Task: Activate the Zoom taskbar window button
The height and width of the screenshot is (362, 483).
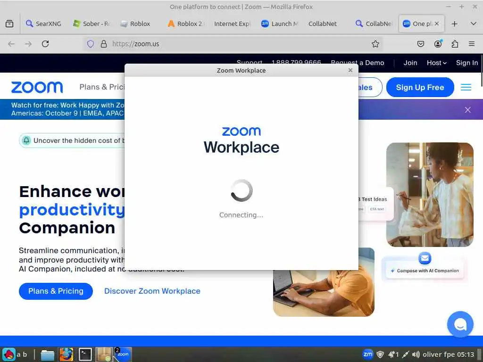Action: coord(123,354)
